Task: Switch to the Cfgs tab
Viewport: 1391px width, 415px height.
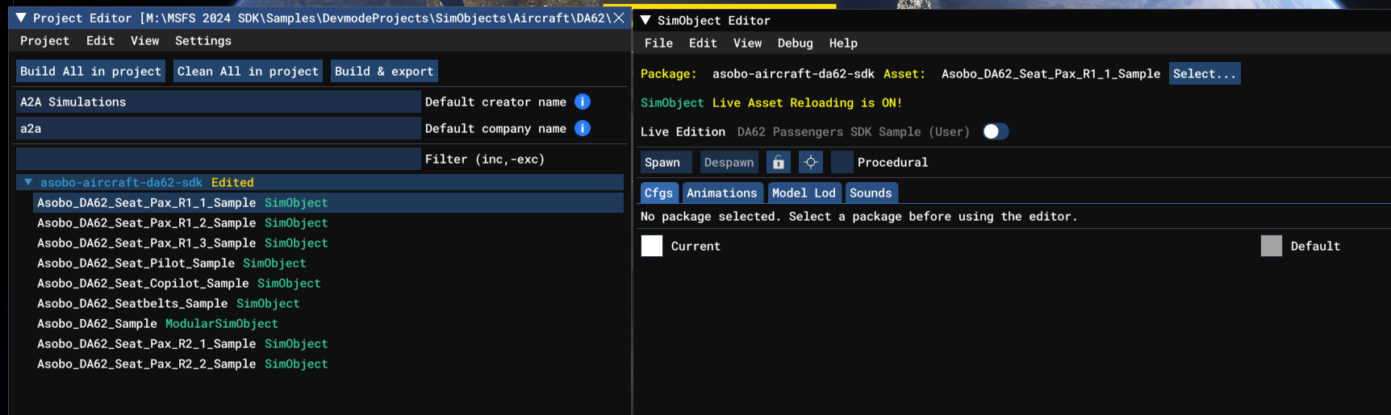Action: 658,193
